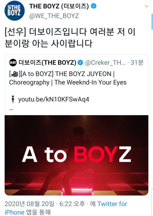This screenshot has height=216, width=153.
Task: Open THE BOYZ profile avatar
Action: [15, 10]
